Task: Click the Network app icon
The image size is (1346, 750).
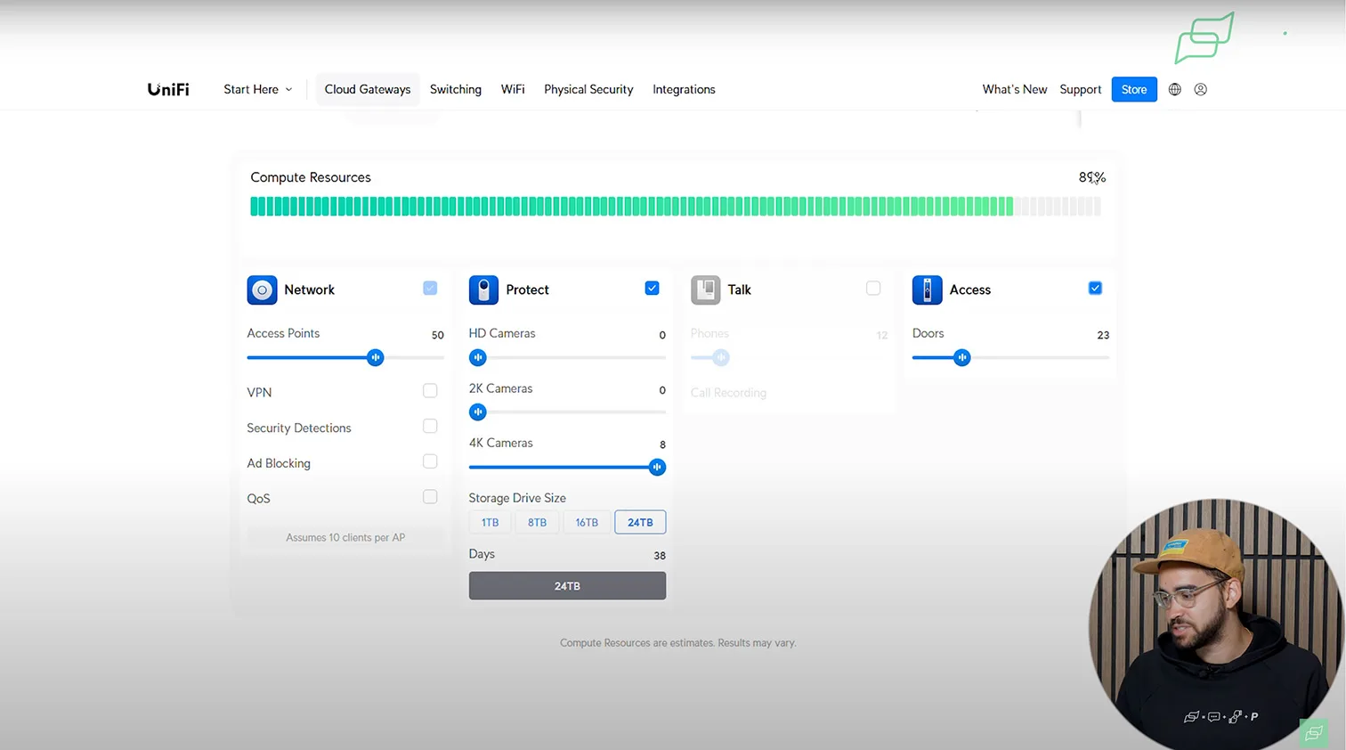Action: tap(262, 289)
